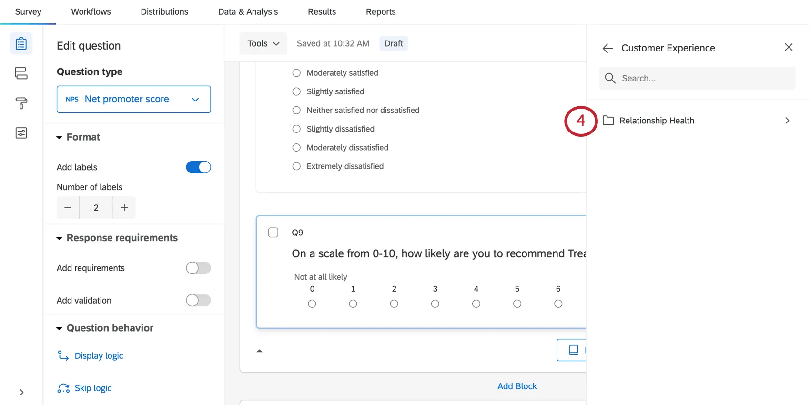Open the survey options sidebar icon
This screenshot has width=810, height=405.
point(21,133)
